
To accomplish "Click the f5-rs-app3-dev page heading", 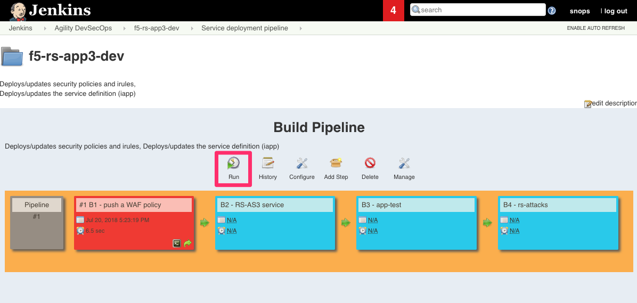I will tap(76, 56).
